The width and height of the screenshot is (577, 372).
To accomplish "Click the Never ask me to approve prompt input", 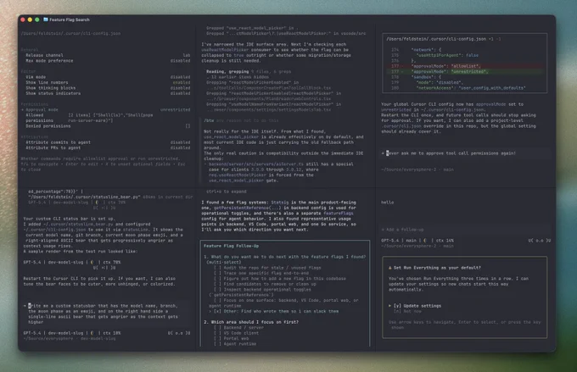I will [465, 153].
